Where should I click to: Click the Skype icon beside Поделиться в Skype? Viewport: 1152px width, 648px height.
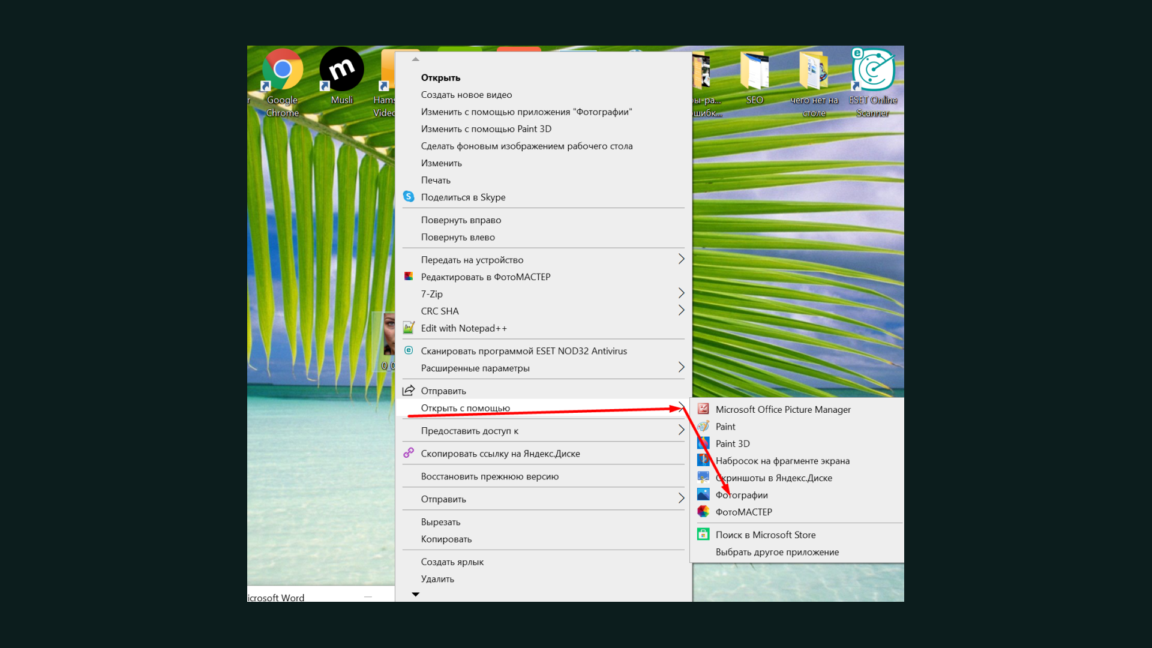[409, 197]
